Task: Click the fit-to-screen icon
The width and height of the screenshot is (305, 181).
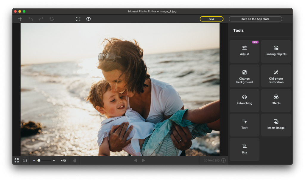Action: point(16,160)
